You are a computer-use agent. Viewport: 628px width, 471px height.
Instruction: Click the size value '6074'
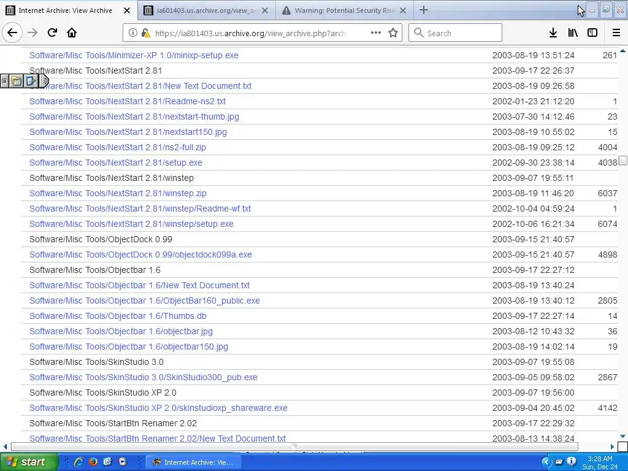point(608,224)
